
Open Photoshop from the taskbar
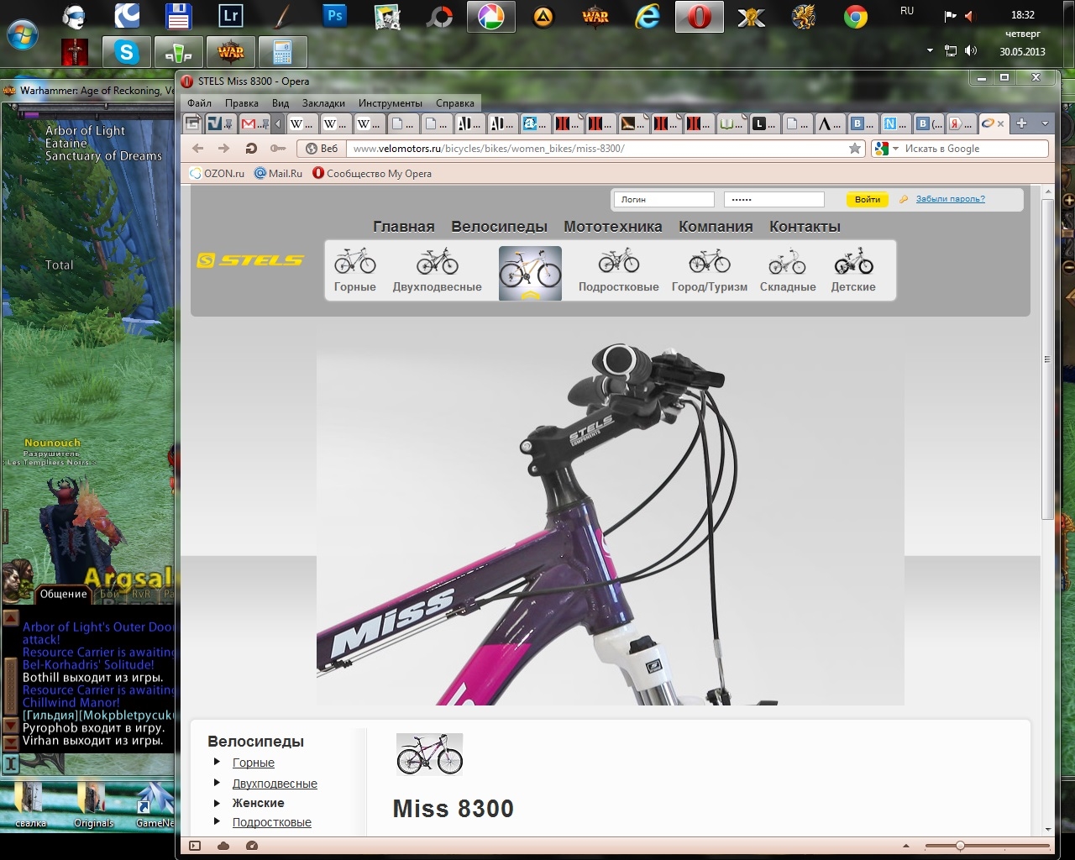click(x=334, y=16)
